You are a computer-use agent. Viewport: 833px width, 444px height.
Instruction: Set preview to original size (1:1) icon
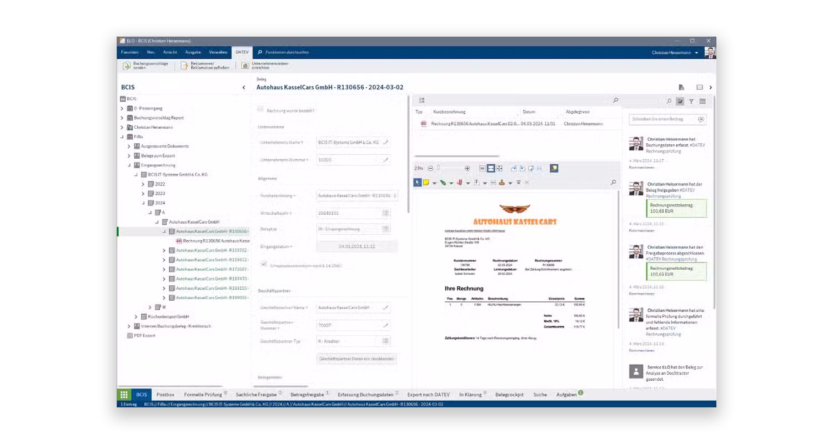point(483,168)
